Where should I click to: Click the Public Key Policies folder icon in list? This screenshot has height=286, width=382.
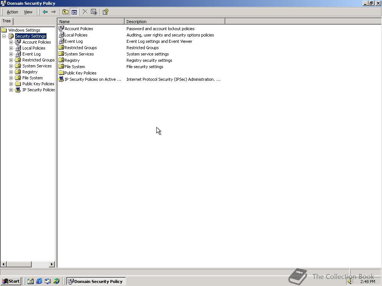pos(61,73)
